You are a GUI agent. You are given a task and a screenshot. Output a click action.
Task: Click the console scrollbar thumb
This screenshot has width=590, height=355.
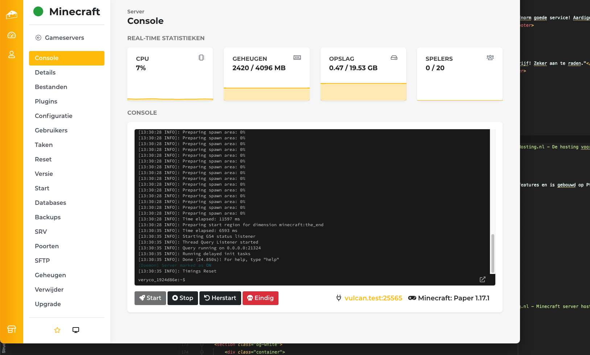[x=492, y=253]
